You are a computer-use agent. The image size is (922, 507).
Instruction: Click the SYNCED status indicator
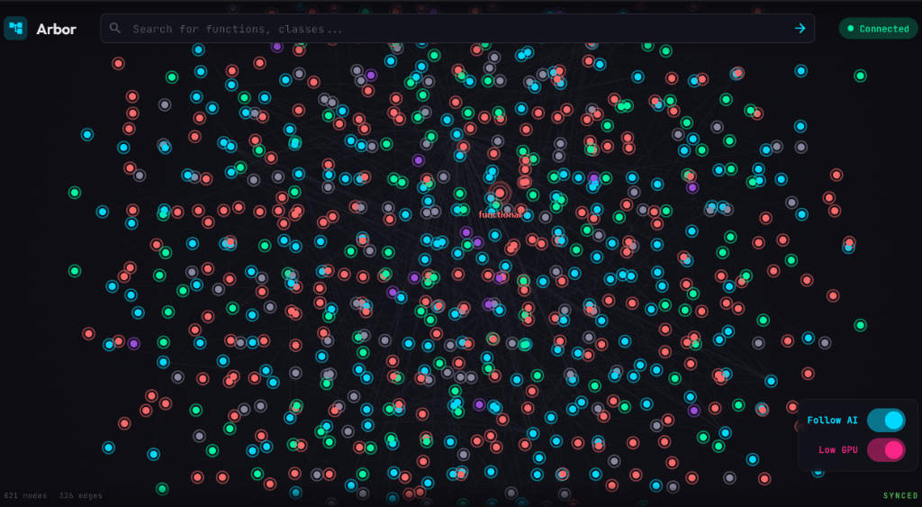pos(900,496)
